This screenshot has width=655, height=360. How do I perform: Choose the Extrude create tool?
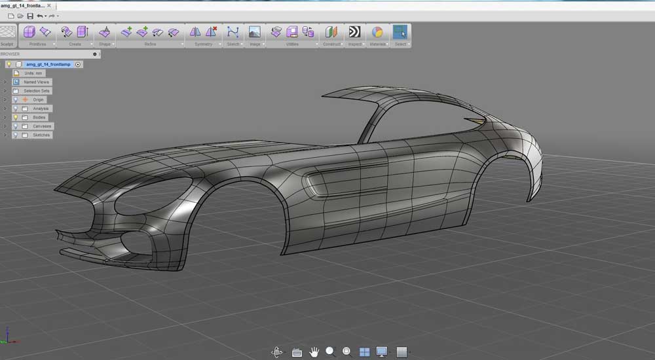pos(83,31)
